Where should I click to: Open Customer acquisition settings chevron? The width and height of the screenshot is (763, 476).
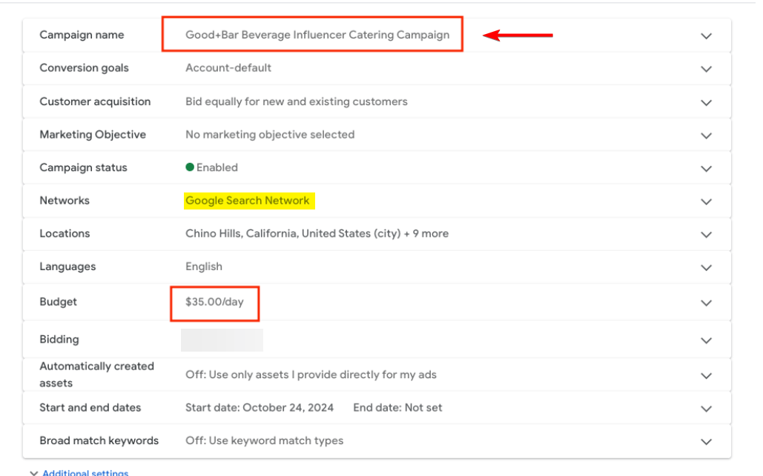tap(706, 102)
